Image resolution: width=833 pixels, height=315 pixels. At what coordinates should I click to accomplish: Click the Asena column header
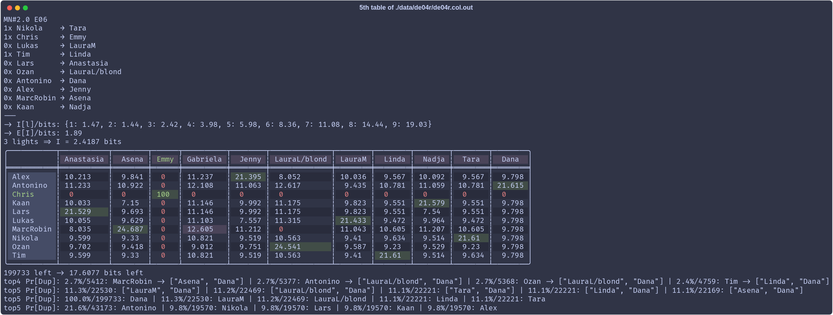click(130, 159)
